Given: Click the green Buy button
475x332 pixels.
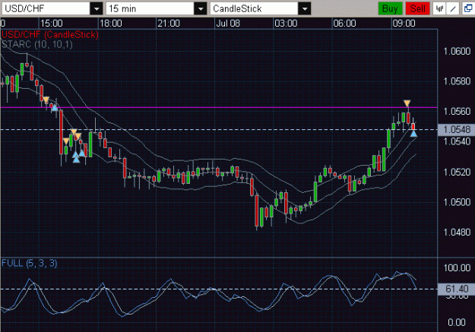Looking at the screenshot, I should coord(390,8).
